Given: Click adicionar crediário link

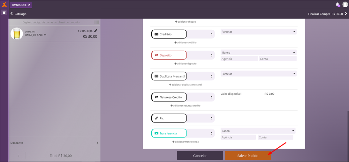Looking at the screenshot, I should click(x=186, y=43).
